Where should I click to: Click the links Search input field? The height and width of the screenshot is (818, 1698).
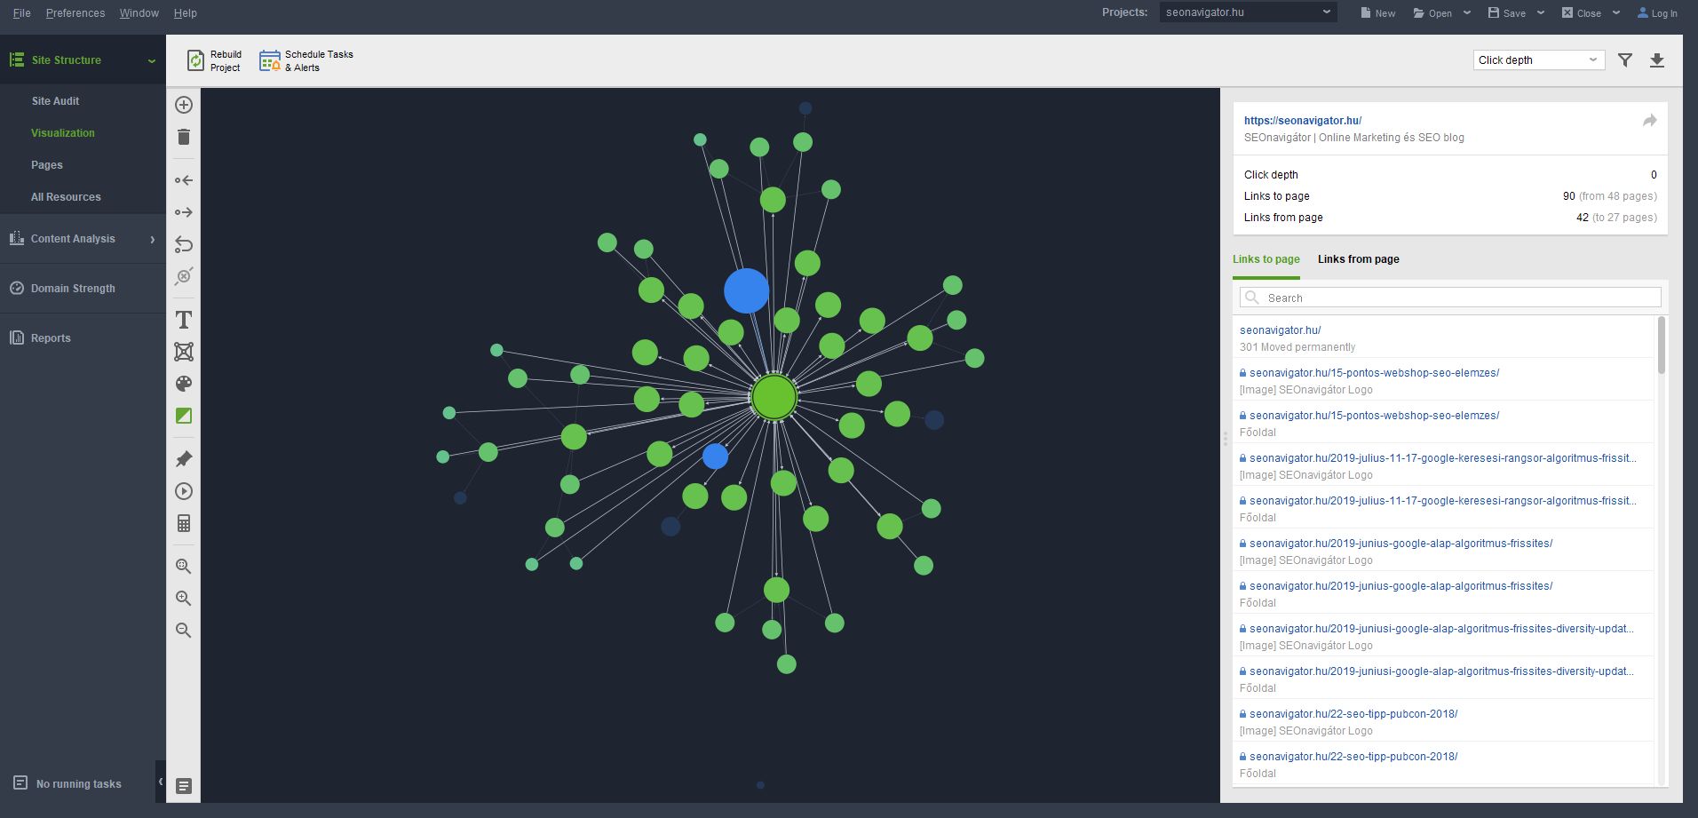coord(1450,298)
